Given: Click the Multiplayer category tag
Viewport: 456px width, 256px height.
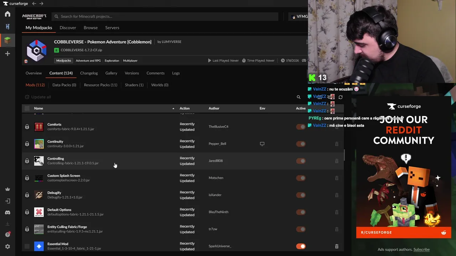Looking at the screenshot, I should tap(130, 61).
